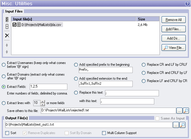
Task: Decrease the minimum fields count spinner
Action: [x=43, y=104]
